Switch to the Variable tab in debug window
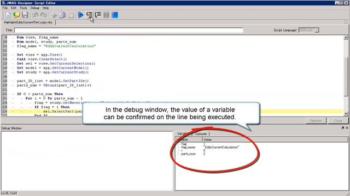Screen dimensions: 350x196 183,133
